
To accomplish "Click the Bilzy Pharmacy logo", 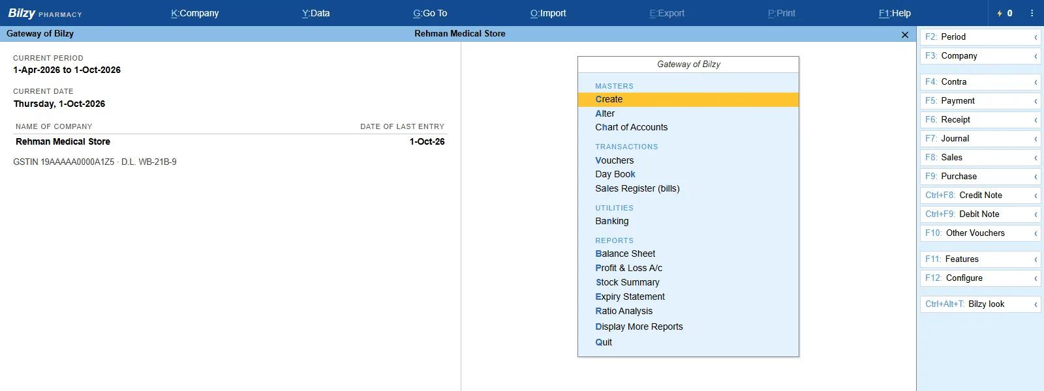I will 45,13.
